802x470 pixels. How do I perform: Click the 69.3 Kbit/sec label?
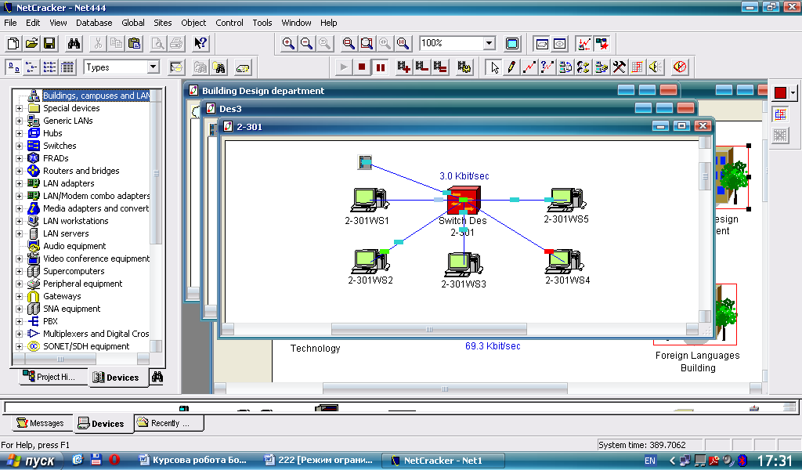point(493,346)
